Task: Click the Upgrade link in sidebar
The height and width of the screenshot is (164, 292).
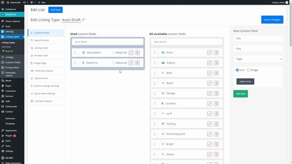Action: (8, 51)
